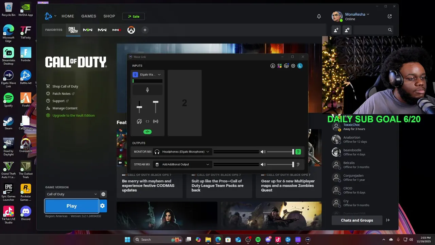Open the Add Additional Output dropdown
The image size is (435, 245).
(x=182, y=164)
